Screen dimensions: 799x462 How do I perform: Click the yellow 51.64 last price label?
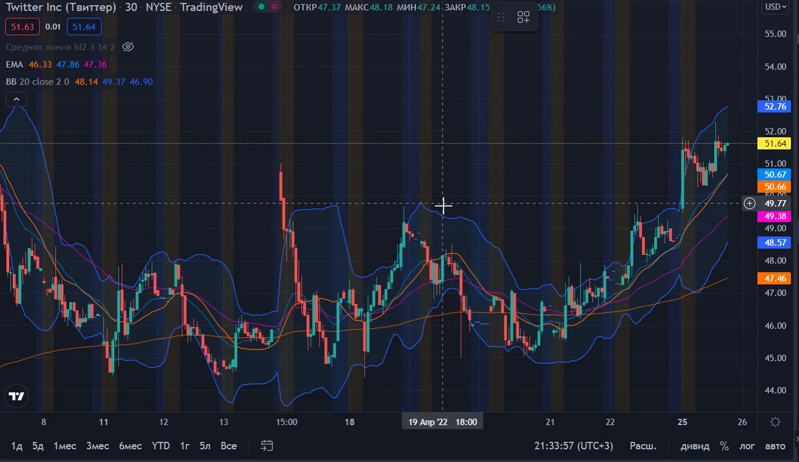[x=775, y=144]
